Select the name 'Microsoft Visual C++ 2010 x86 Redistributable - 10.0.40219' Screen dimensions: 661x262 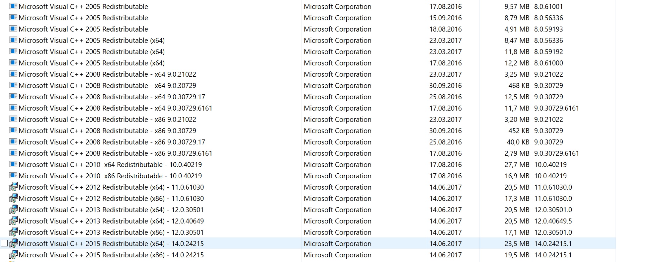[x=110, y=176]
